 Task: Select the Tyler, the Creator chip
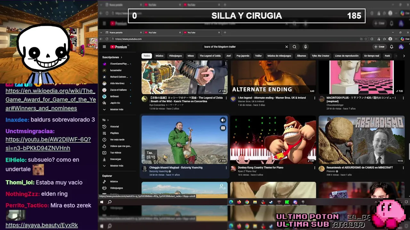pyautogui.click(x=321, y=56)
